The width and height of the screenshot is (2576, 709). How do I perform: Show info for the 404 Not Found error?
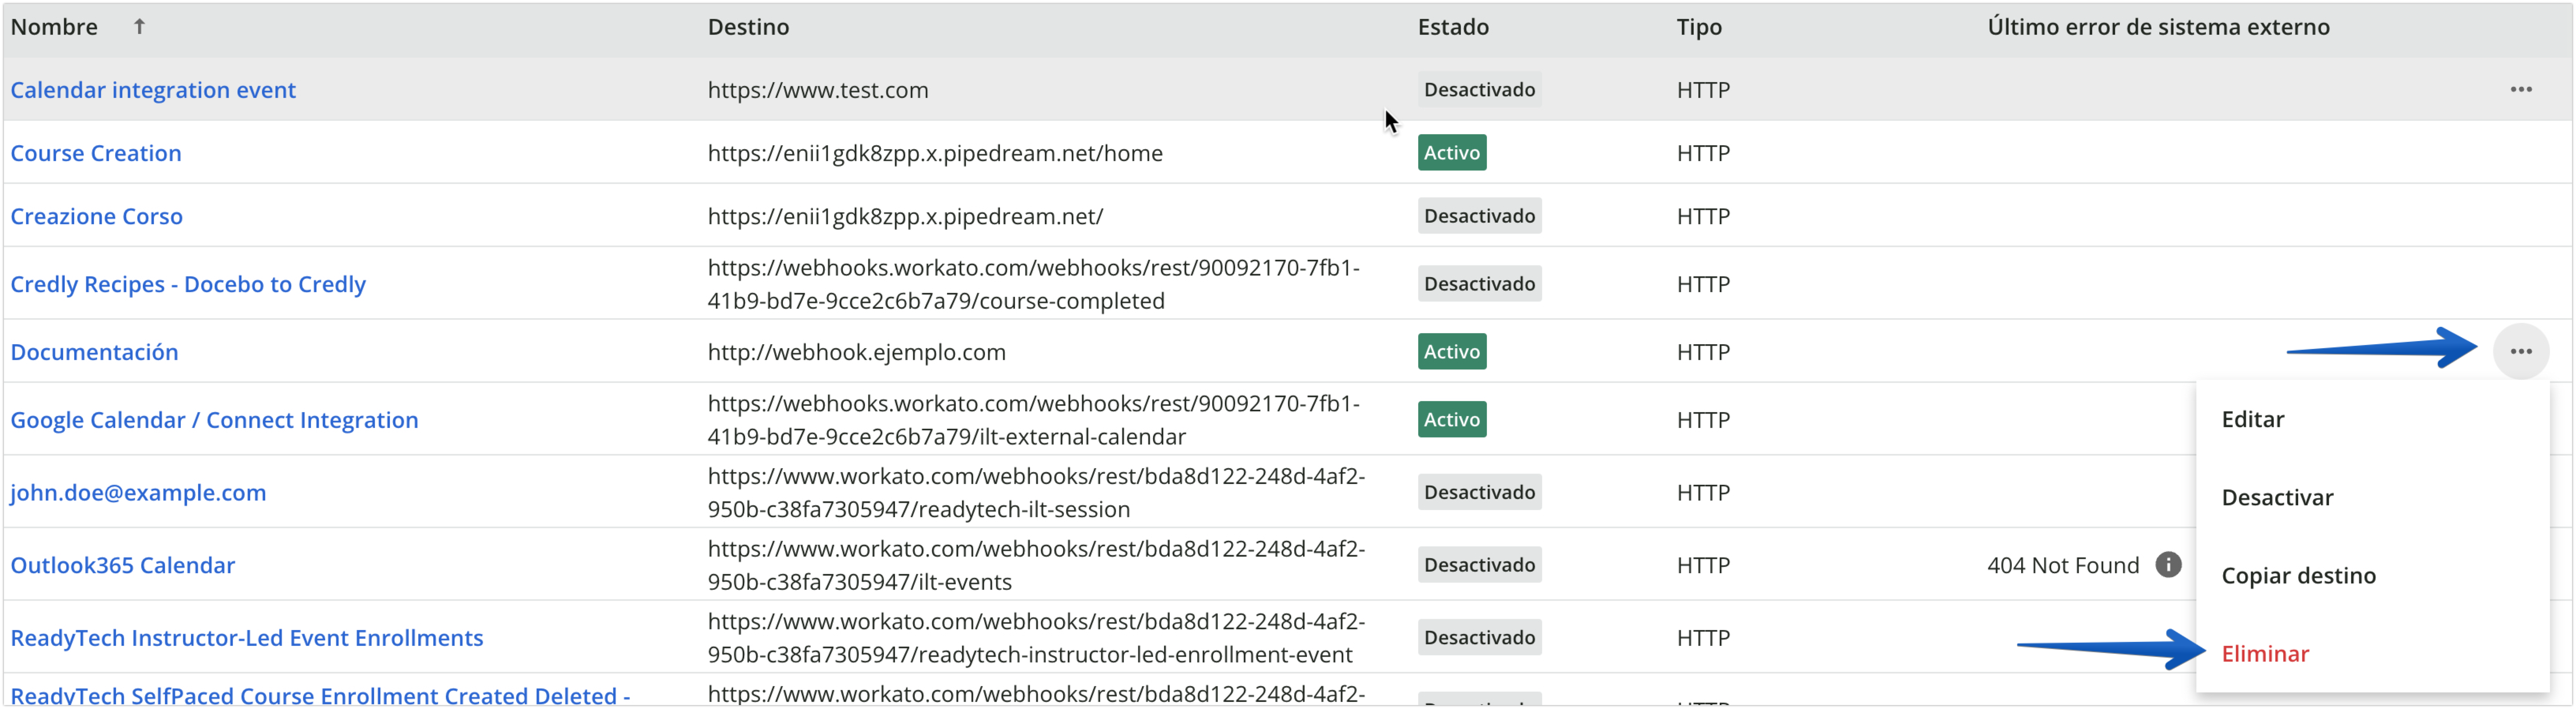[2167, 565]
